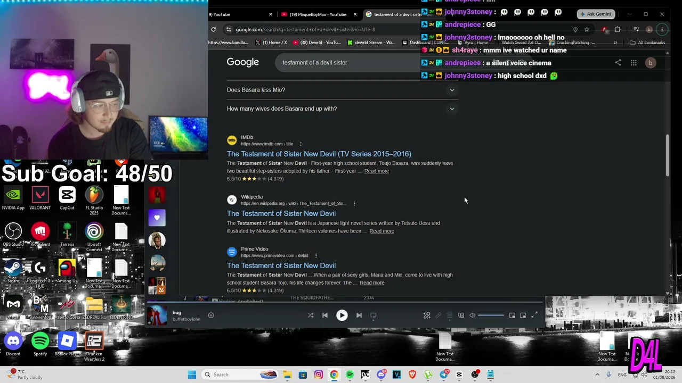This screenshot has height=383, width=682.
Task: Open Chrome media controls icon
Action: 636,29
